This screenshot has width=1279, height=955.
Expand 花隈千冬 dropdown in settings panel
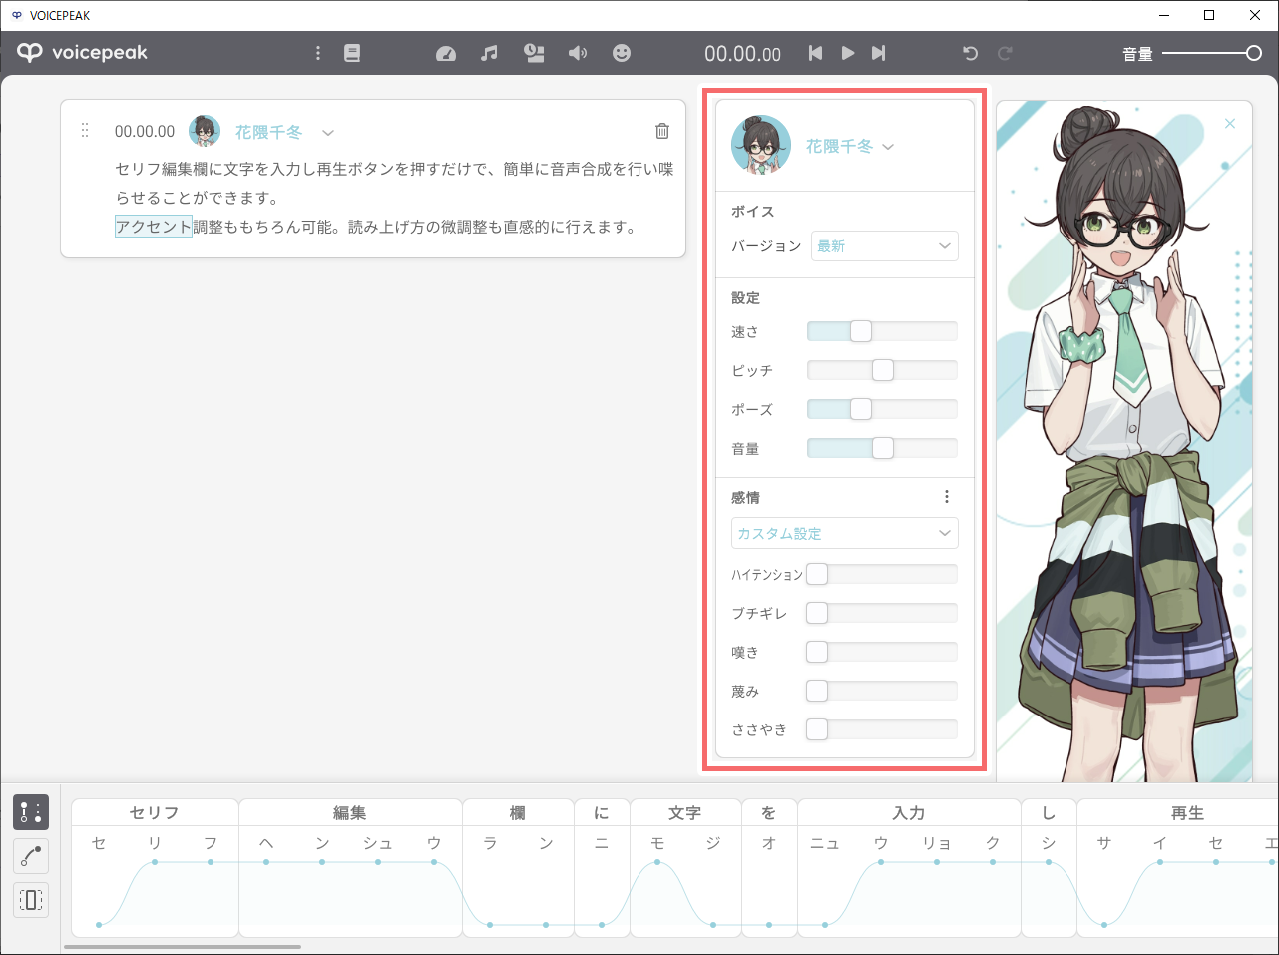(x=888, y=147)
